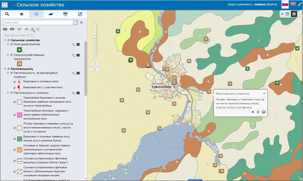The width and height of the screenshot is (303, 181).
Task: Toggle Сельскохозяйственные предприятия checkbox
Action: (12, 55)
